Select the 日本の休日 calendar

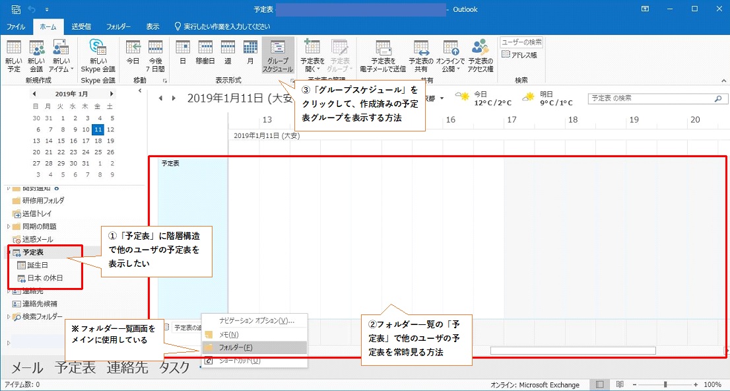[x=40, y=278]
